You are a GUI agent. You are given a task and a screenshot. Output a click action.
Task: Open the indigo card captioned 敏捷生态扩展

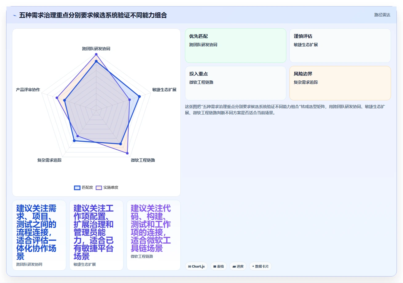coord(96,235)
